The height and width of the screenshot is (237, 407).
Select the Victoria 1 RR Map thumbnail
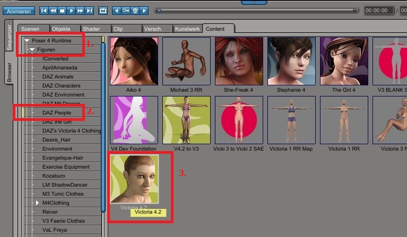291,120
